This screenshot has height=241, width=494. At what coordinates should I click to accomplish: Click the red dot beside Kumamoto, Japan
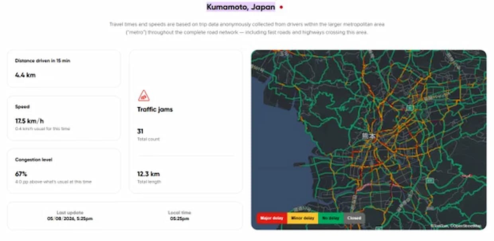281,7
